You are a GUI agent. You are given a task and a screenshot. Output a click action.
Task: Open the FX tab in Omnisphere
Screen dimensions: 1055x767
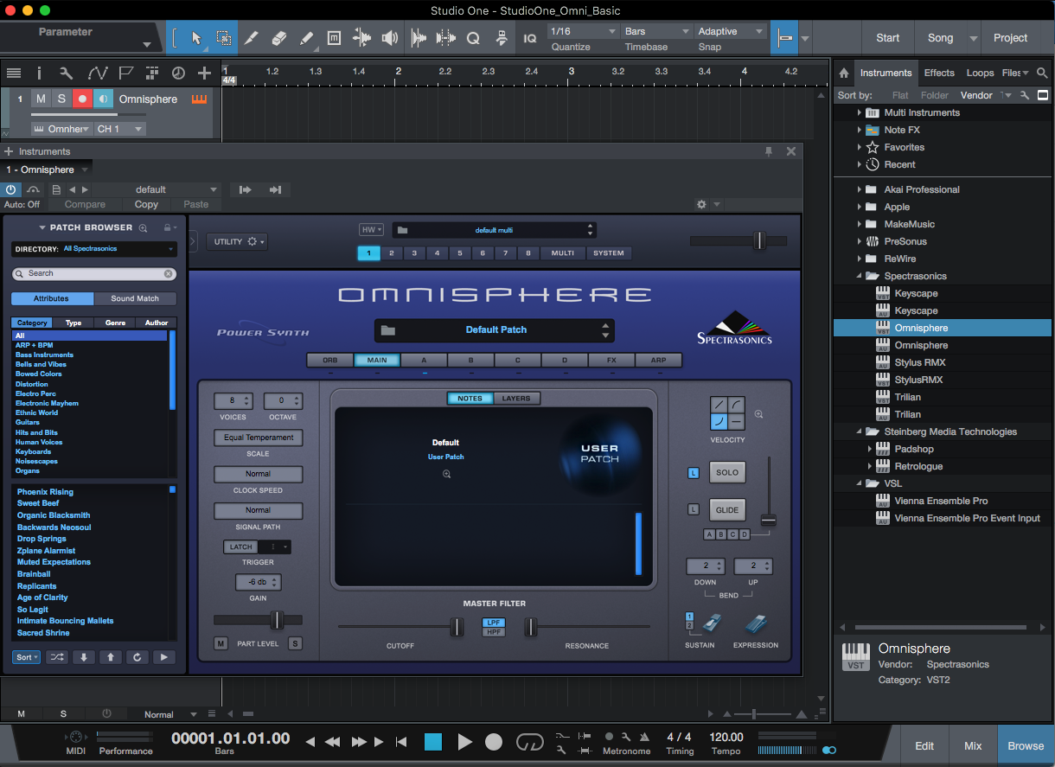(x=611, y=361)
